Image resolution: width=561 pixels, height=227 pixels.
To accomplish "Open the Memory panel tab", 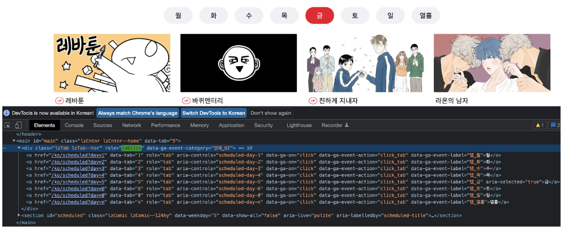I will pos(199,125).
